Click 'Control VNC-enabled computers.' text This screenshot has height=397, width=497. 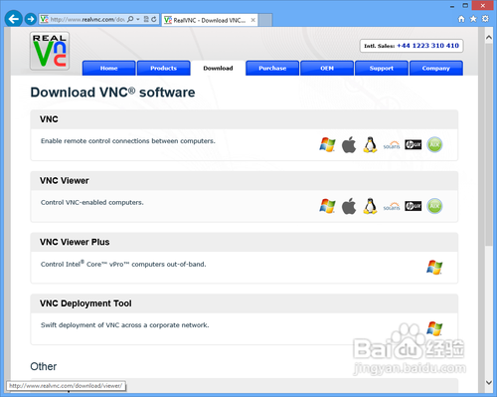tap(92, 202)
